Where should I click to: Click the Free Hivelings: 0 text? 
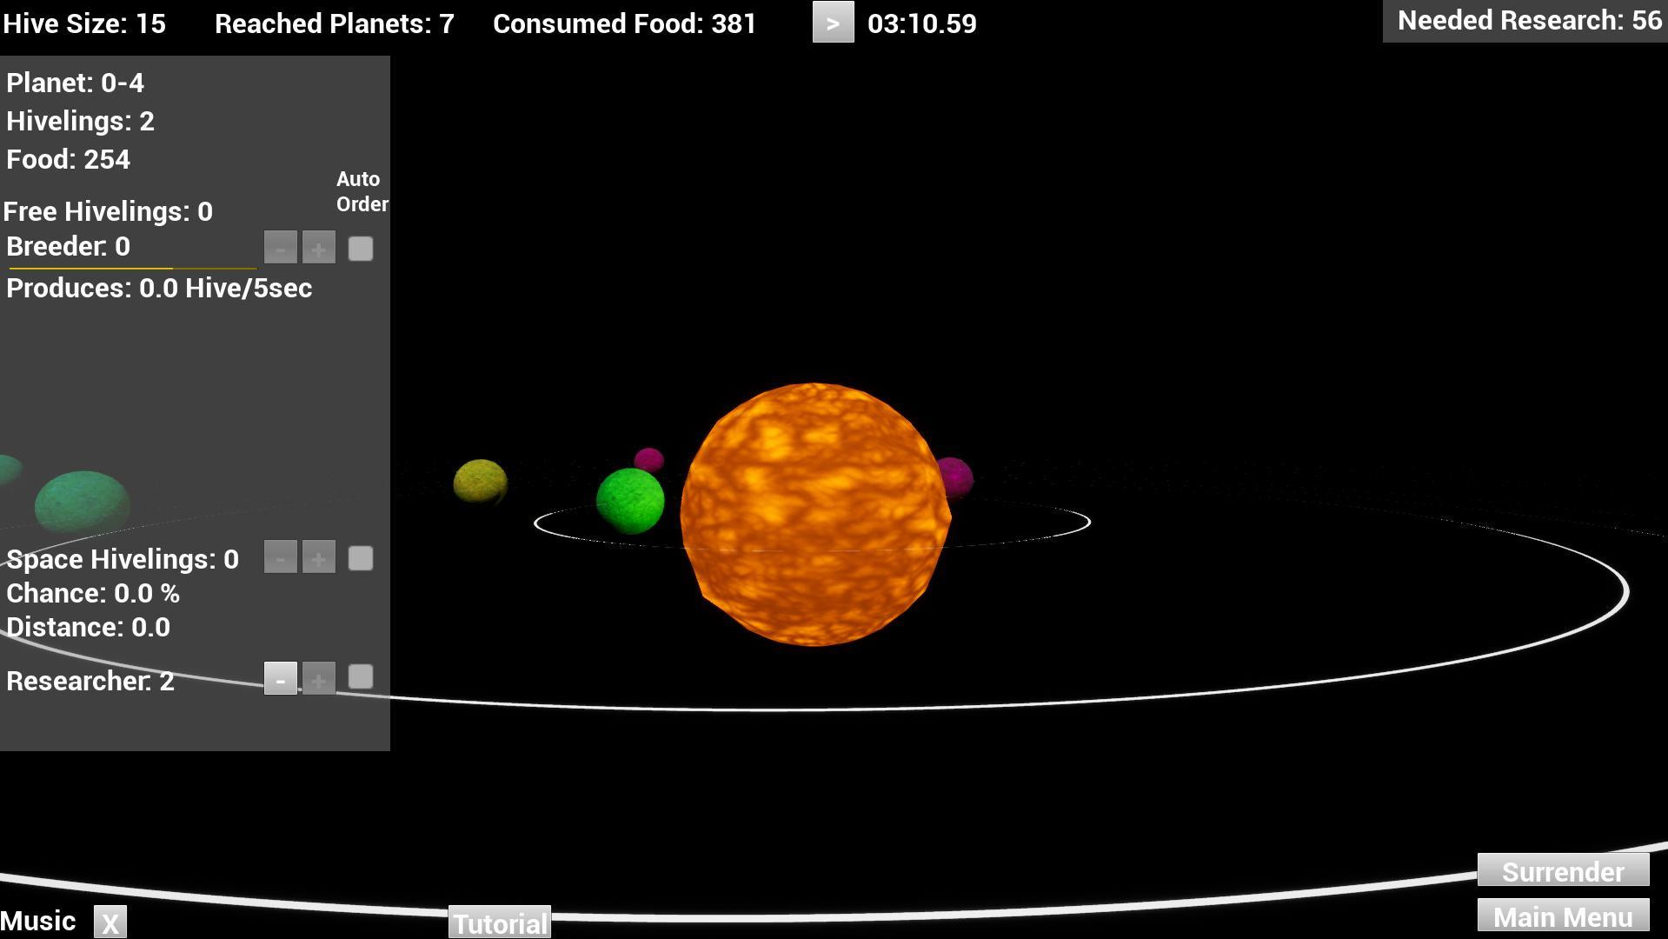click(108, 211)
